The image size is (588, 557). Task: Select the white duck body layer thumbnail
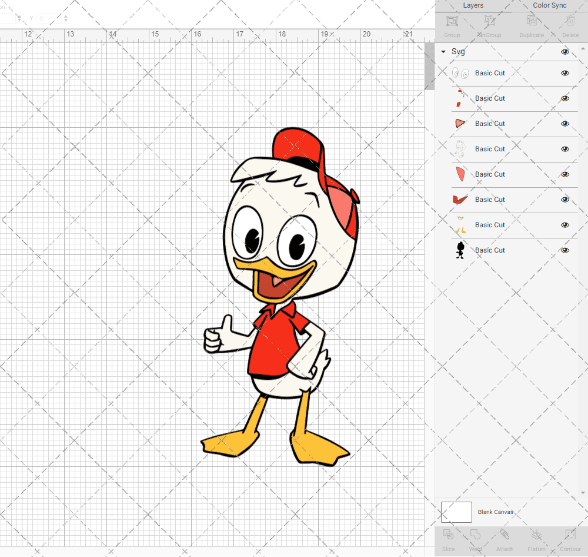pyautogui.click(x=460, y=149)
